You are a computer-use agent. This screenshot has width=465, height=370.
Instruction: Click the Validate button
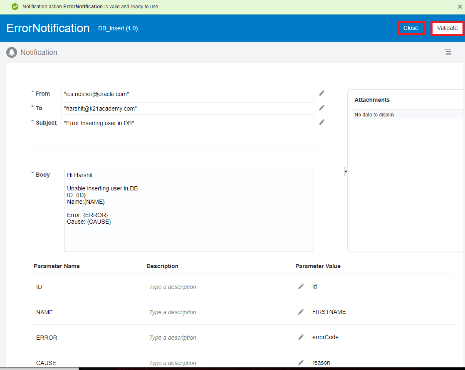point(447,28)
